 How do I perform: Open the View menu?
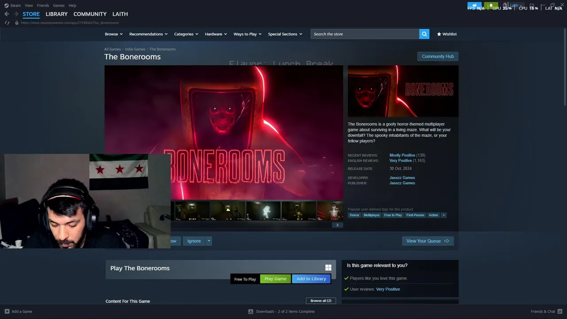click(x=29, y=5)
